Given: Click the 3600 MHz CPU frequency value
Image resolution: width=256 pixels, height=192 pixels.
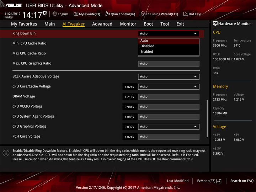Looking at the screenshot, I should 220,46.
